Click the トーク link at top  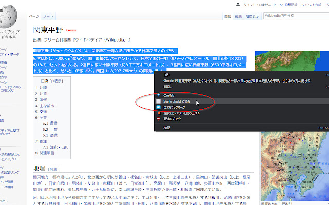pyautogui.click(x=278, y=5)
